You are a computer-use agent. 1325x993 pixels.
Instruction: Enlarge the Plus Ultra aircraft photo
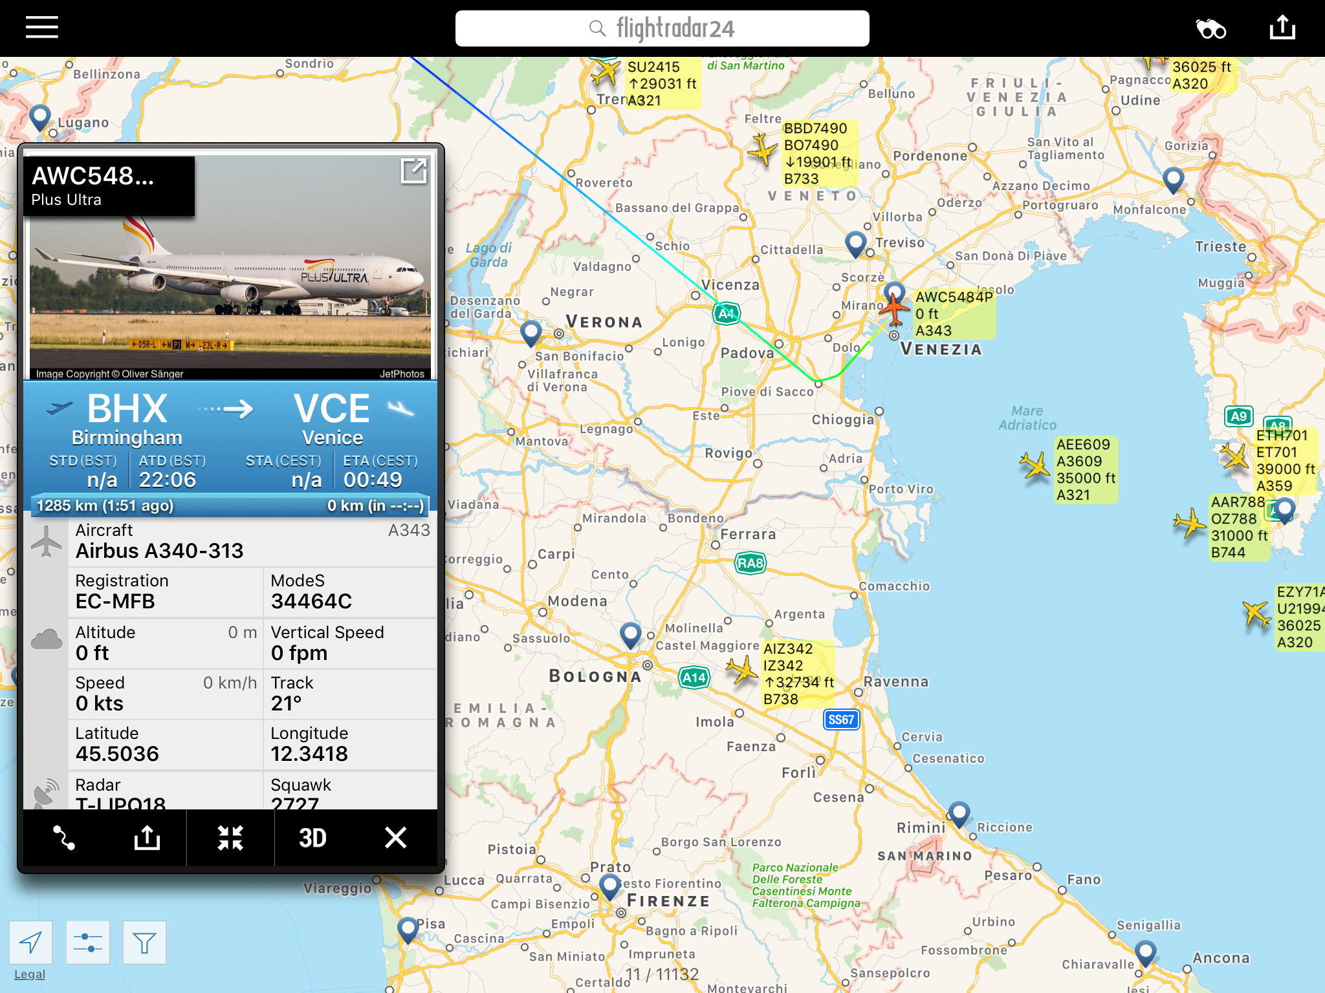[x=413, y=171]
